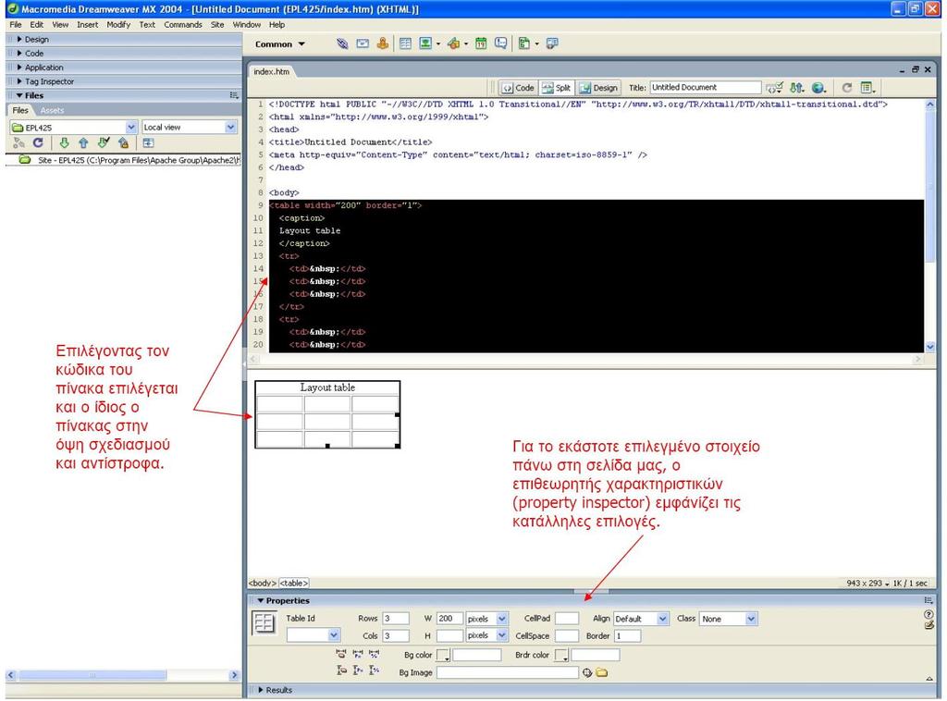The image size is (947, 701).
Task: Click the Check in files icon
Action: (x=124, y=143)
